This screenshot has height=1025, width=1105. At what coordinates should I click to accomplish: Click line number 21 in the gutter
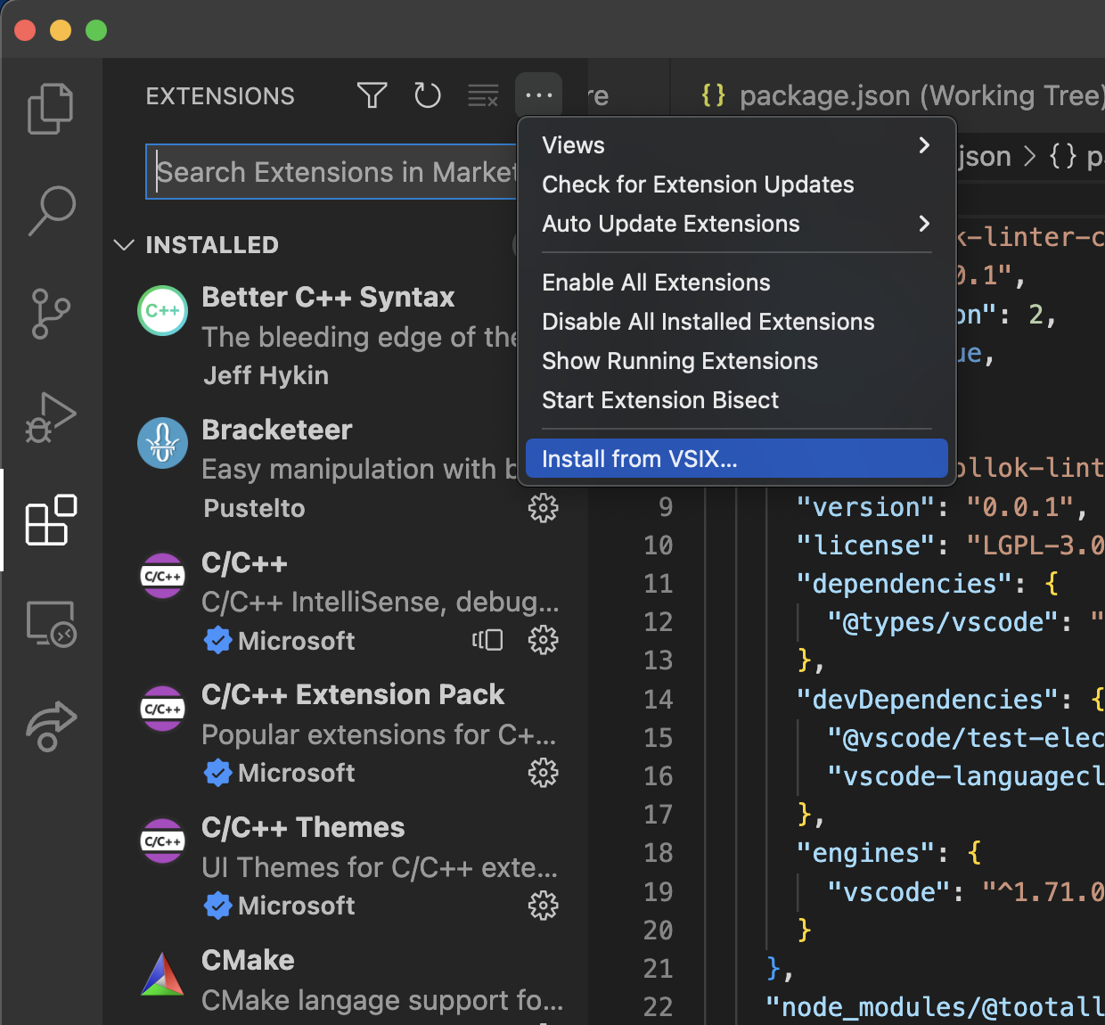coord(659,968)
